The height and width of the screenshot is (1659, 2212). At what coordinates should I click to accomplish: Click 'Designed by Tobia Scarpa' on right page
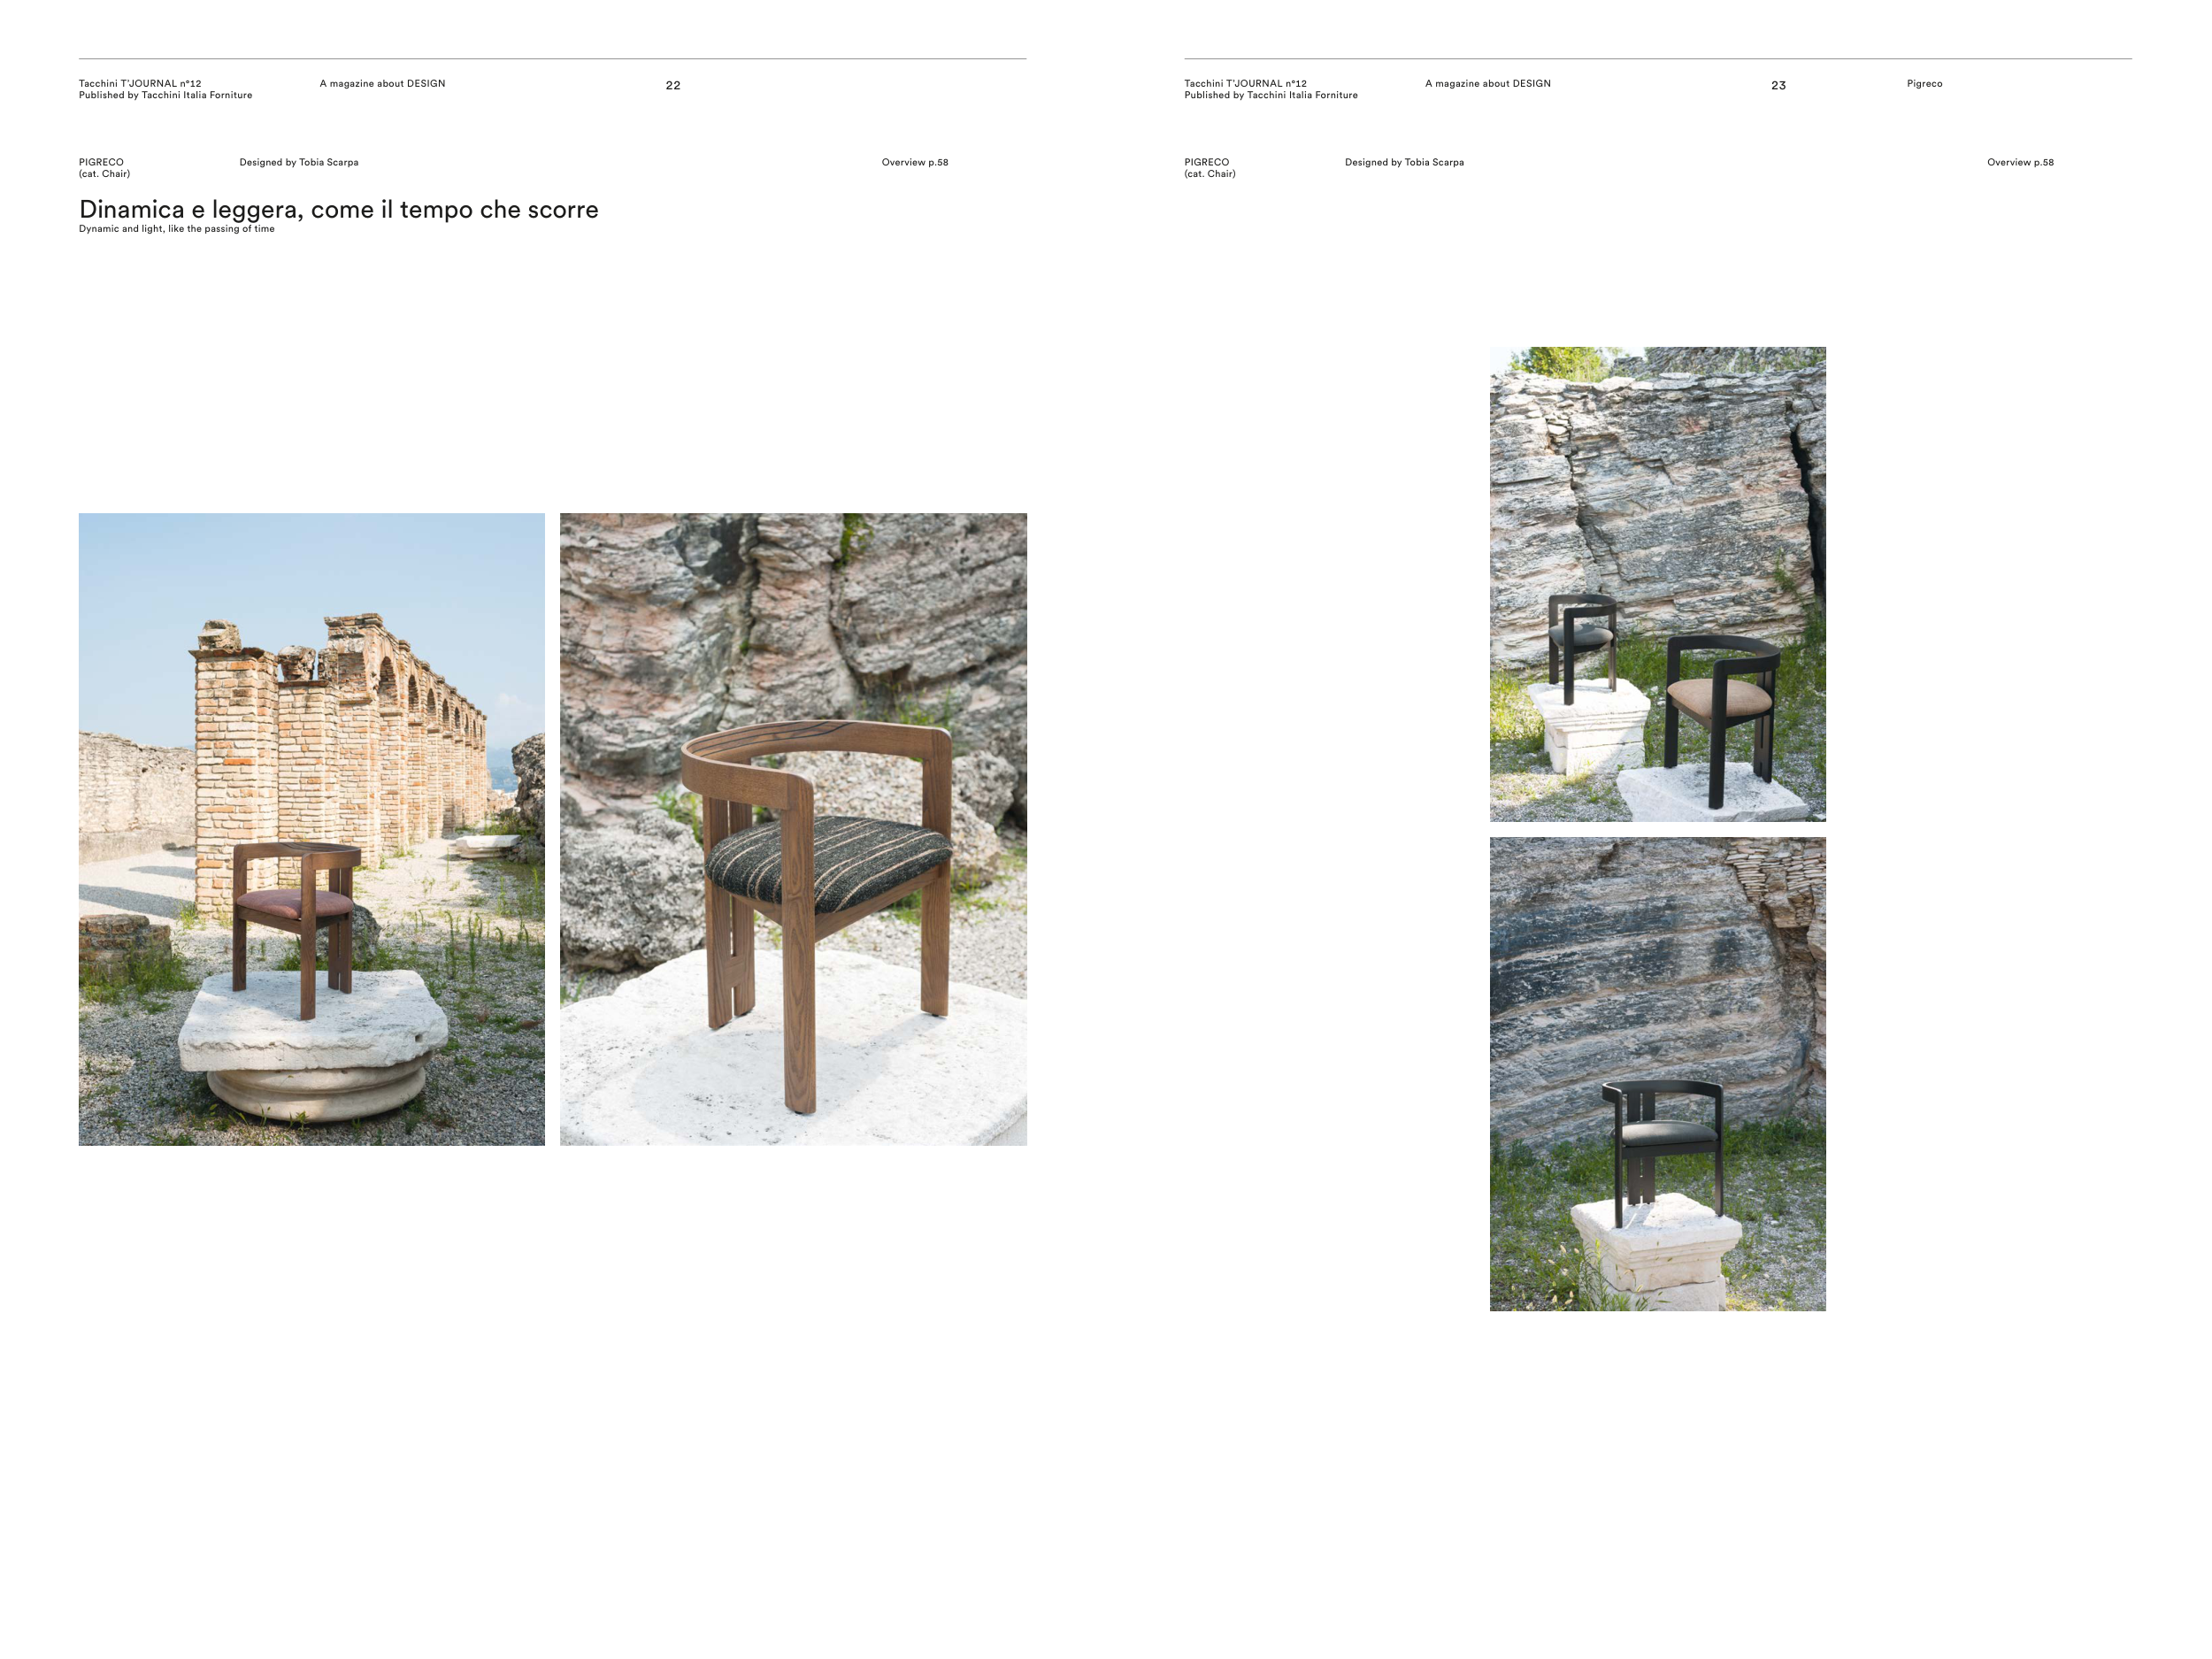point(1403,162)
